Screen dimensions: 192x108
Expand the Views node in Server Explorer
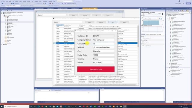[x=4, y=36]
